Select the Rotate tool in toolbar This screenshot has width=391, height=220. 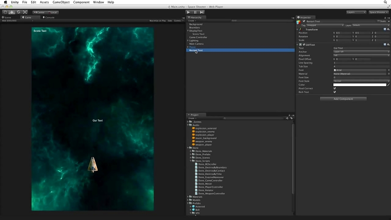pos(18,12)
